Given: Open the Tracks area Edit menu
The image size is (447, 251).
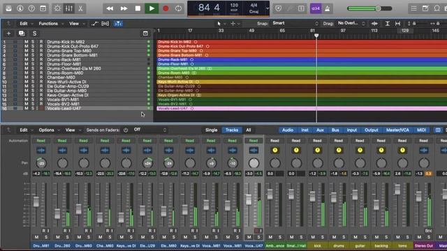Looking at the screenshot, I should click(x=24, y=24).
